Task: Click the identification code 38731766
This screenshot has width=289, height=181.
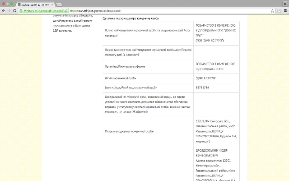Action: pos(202,87)
